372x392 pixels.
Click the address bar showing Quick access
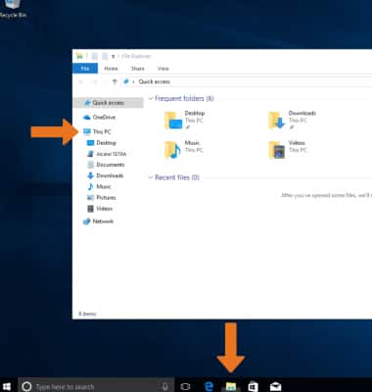247,81
